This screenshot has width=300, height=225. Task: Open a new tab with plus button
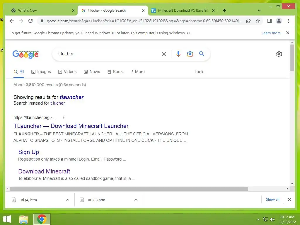click(224, 11)
